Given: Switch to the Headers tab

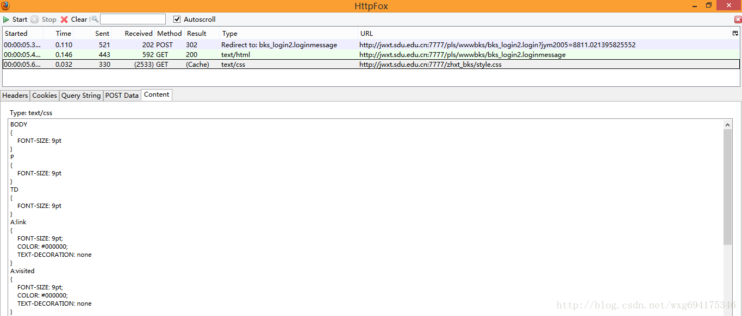Looking at the screenshot, I should coord(15,96).
